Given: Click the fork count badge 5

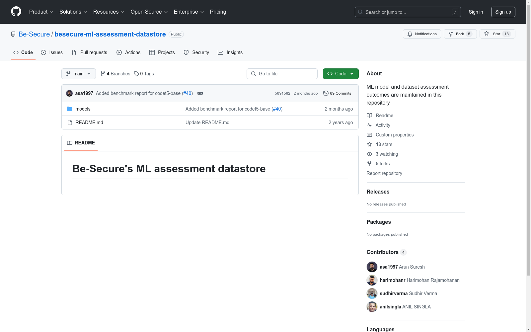Looking at the screenshot, I should [x=469, y=34].
